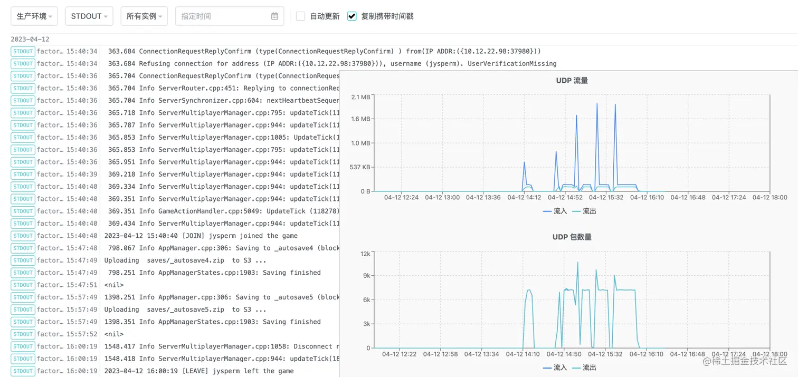Click the 2023-04-12 date header
798x377 pixels.
point(30,39)
